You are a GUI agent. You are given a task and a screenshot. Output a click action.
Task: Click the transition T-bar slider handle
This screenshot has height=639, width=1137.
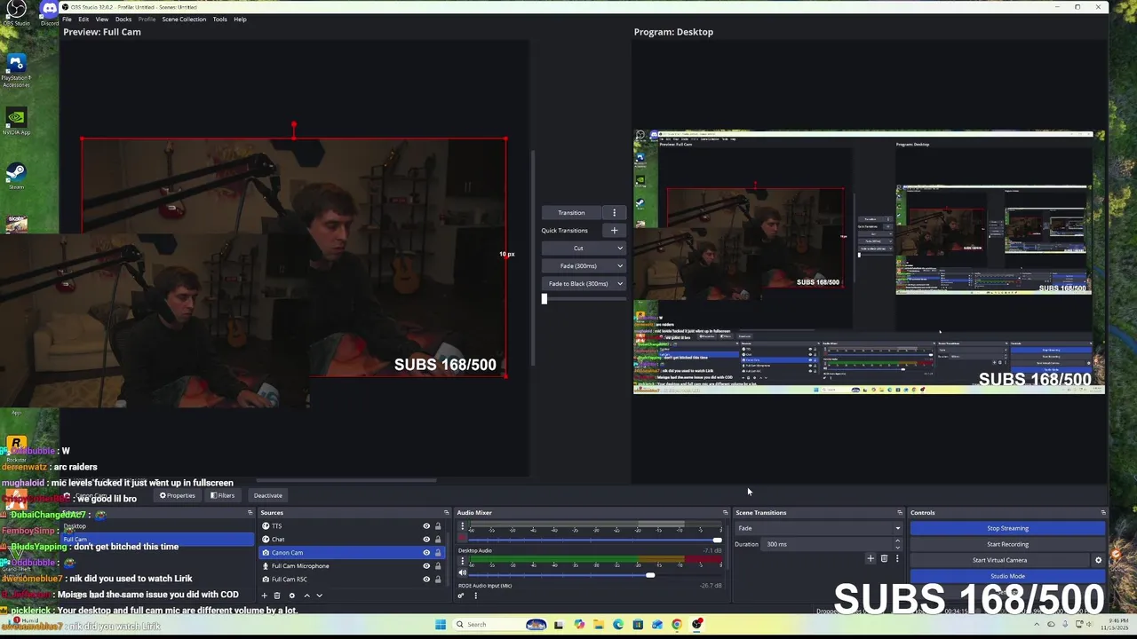tap(545, 299)
